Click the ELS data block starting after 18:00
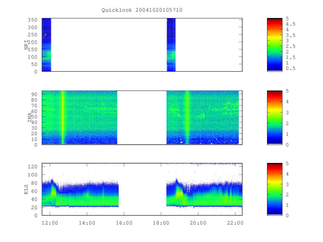Viewport: 323px width, 242px height. (x=204, y=193)
